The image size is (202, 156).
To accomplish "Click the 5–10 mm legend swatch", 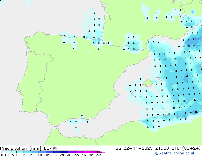I will pyautogui.click(x=35, y=152).
